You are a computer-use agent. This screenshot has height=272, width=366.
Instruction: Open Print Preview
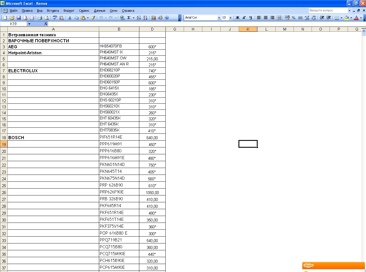[x=47, y=18]
